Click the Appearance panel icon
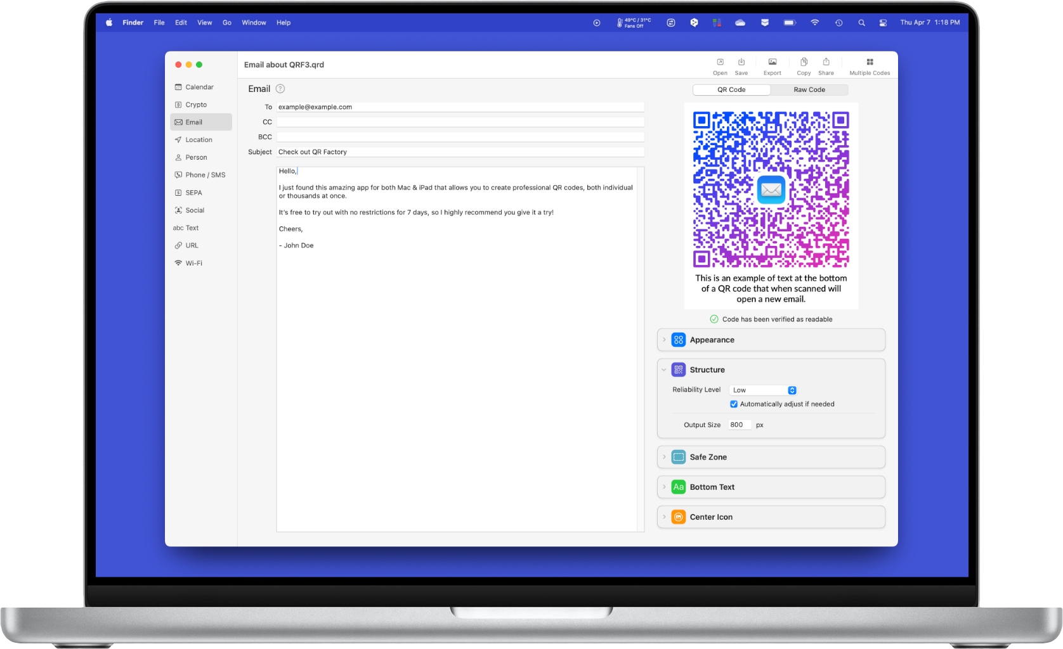This screenshot has height=649, width=1063. pyautogui.click(x=678, y=340)
